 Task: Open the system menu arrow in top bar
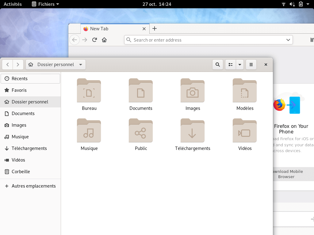click(x=308, y=4)
